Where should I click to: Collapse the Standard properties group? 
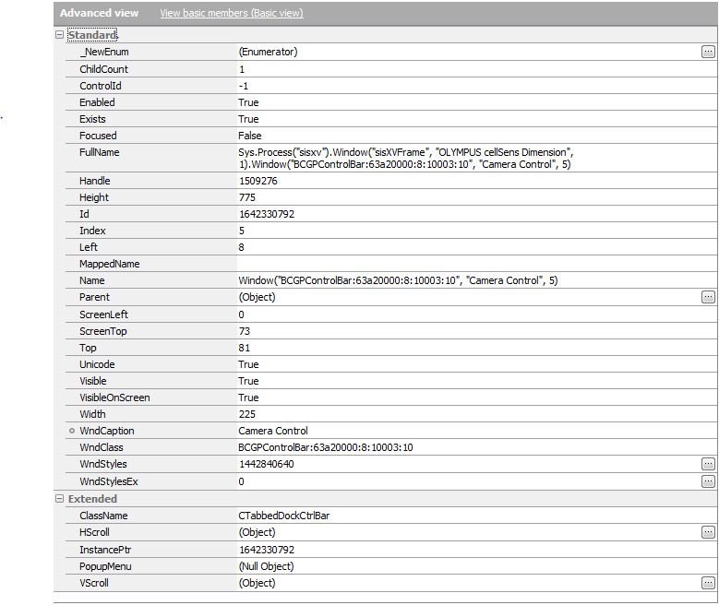coord(60,35)
